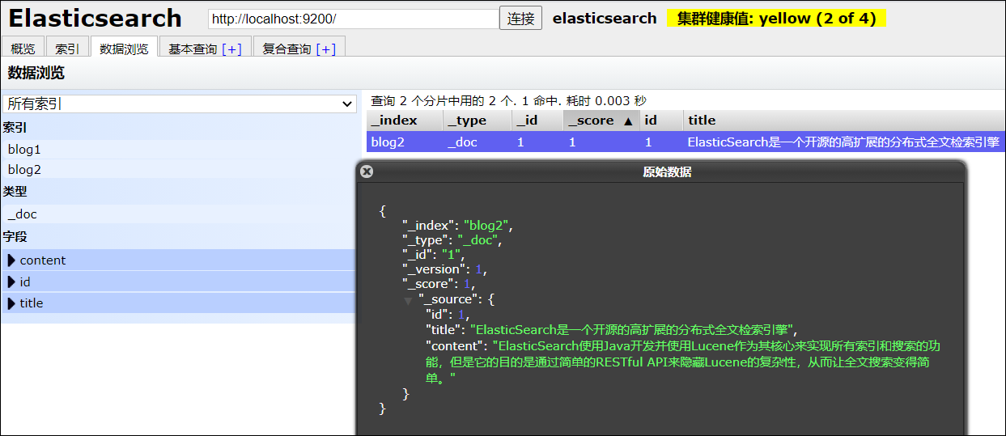Click the "_index": "blog2" JSON line

coord(458,226)
